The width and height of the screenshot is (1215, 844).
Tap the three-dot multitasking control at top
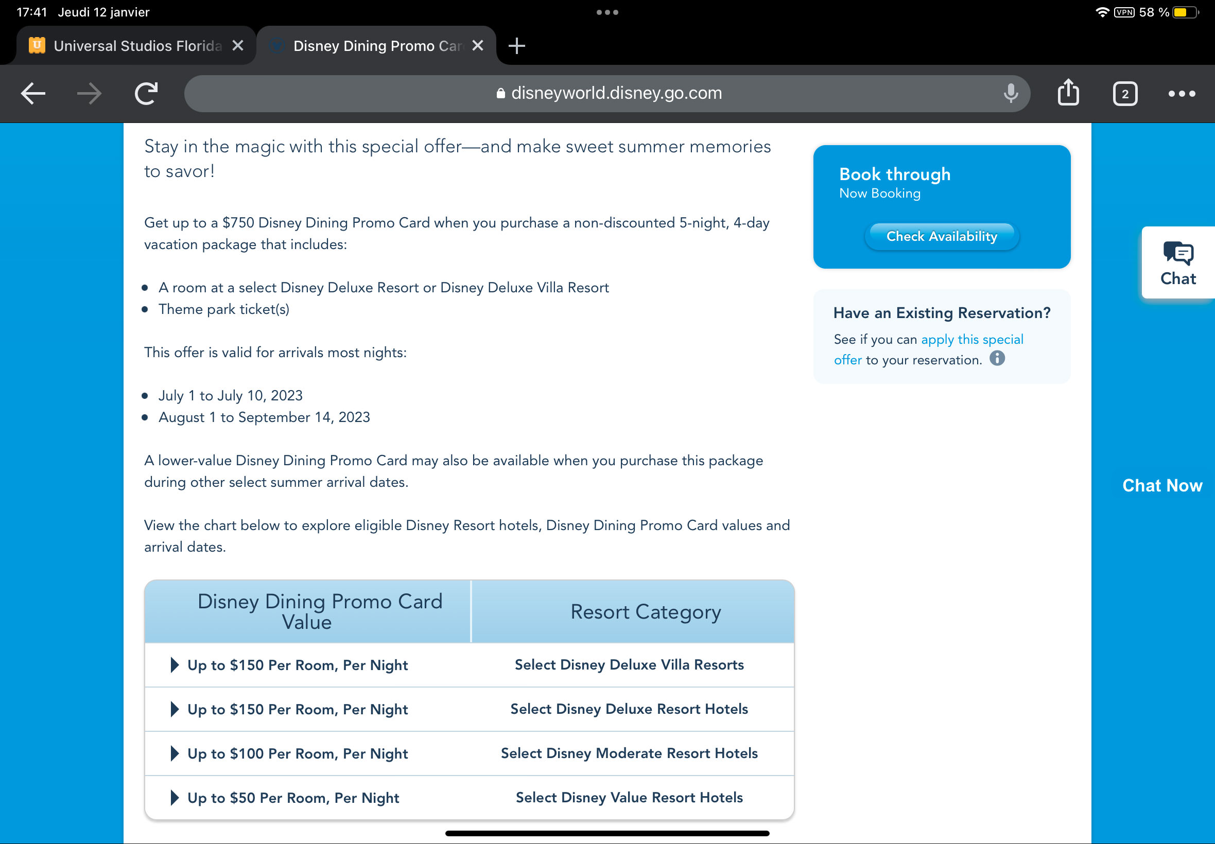click(x=607, y=12)
